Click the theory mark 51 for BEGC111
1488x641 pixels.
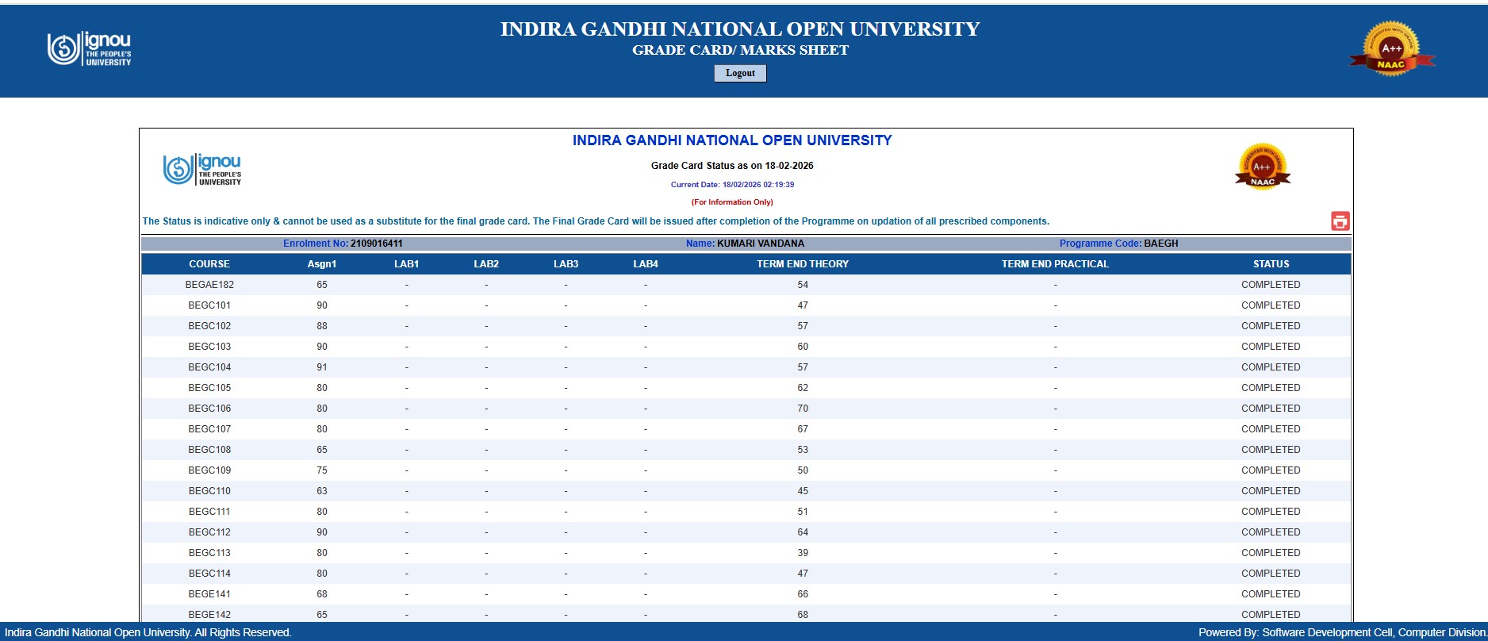[803, 512]
